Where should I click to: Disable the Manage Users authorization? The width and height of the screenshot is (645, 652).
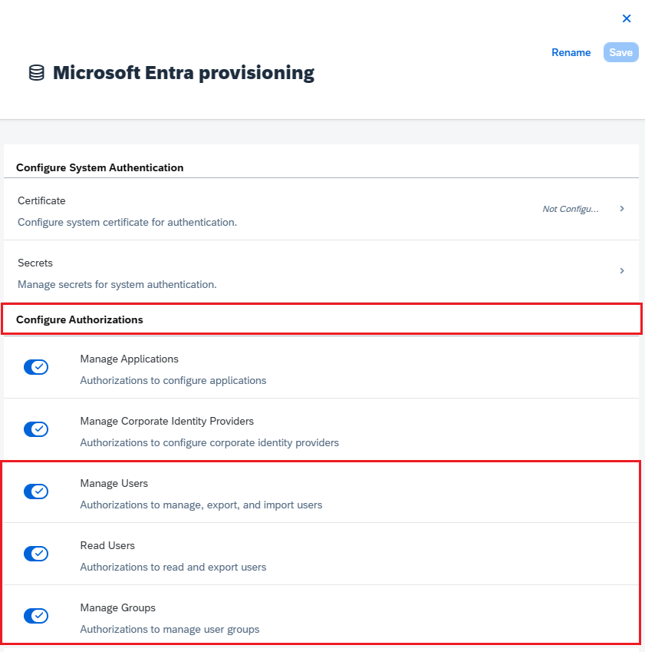[36, 491]
